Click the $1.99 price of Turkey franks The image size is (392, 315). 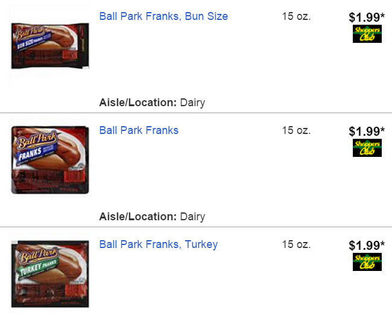(x=366, y=246)
